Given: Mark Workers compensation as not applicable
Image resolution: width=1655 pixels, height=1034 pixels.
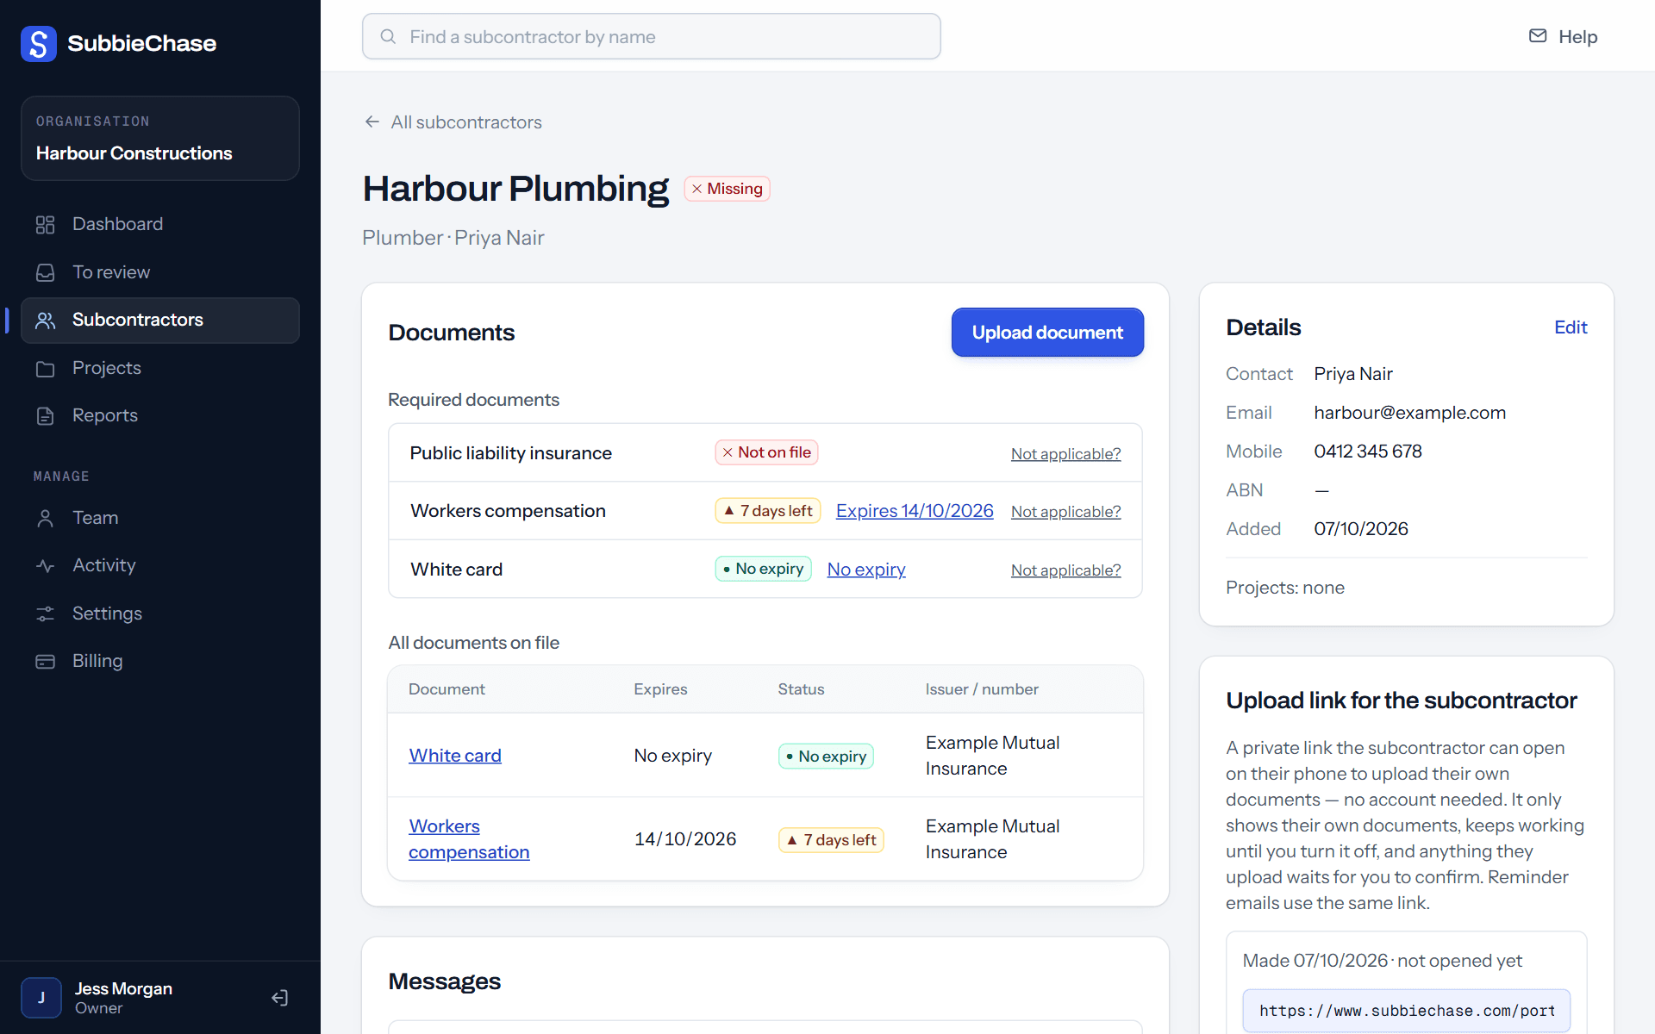Looking at the screenshot, I should 1065,512.
